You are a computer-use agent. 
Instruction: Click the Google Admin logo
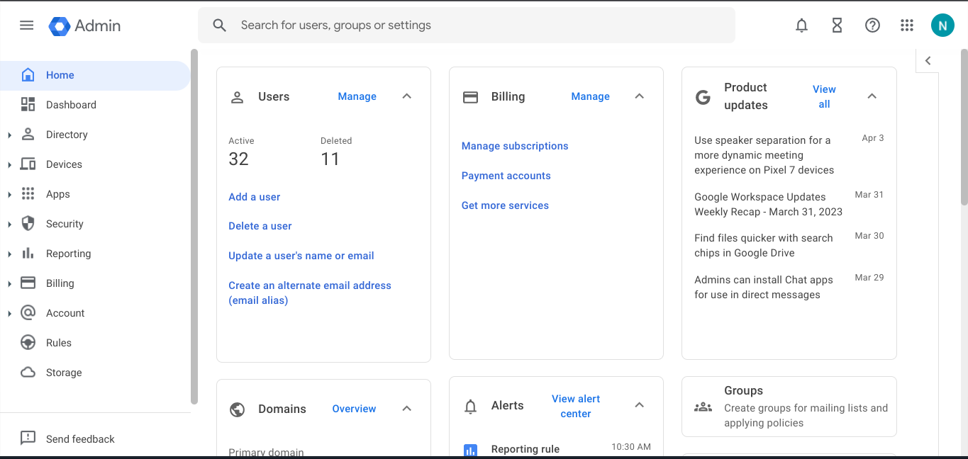pyautogui.click(x=84, y=25)
